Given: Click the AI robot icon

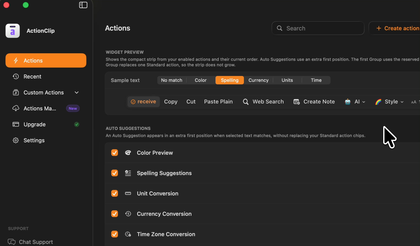Looking at the screenshot, I should [347, 102].
